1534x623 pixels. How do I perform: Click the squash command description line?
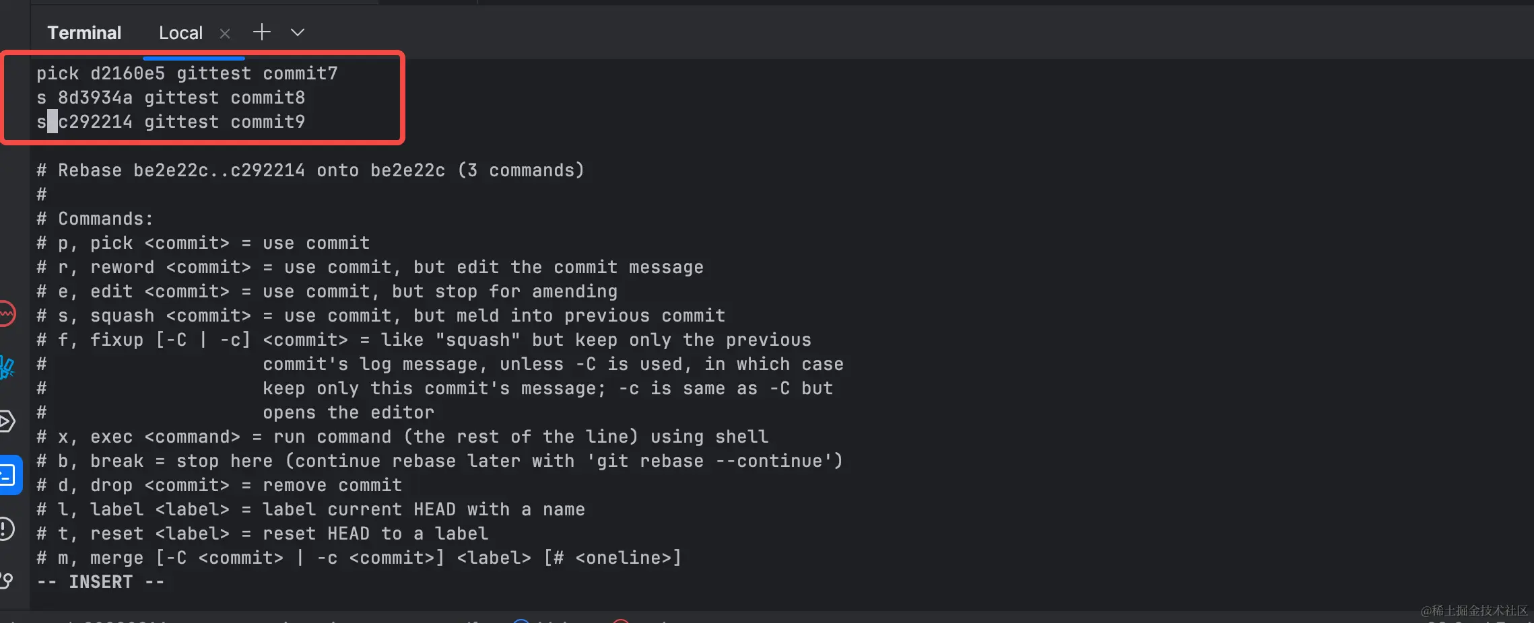pyautogui.click(x=381, y=316)
